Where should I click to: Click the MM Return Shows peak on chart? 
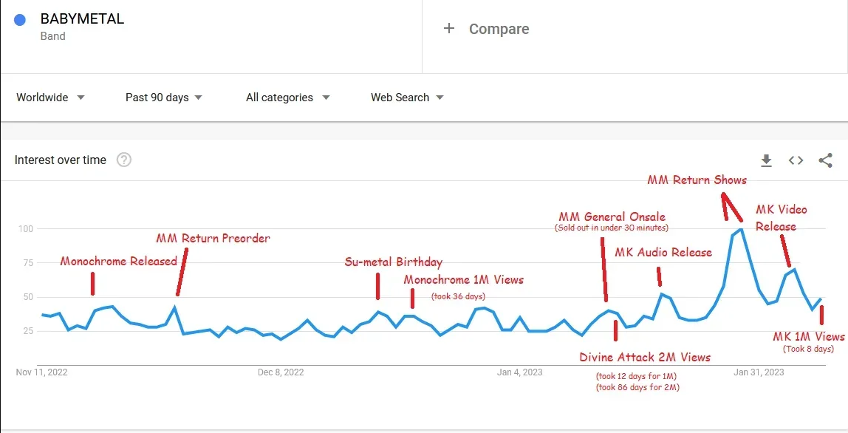742,229
